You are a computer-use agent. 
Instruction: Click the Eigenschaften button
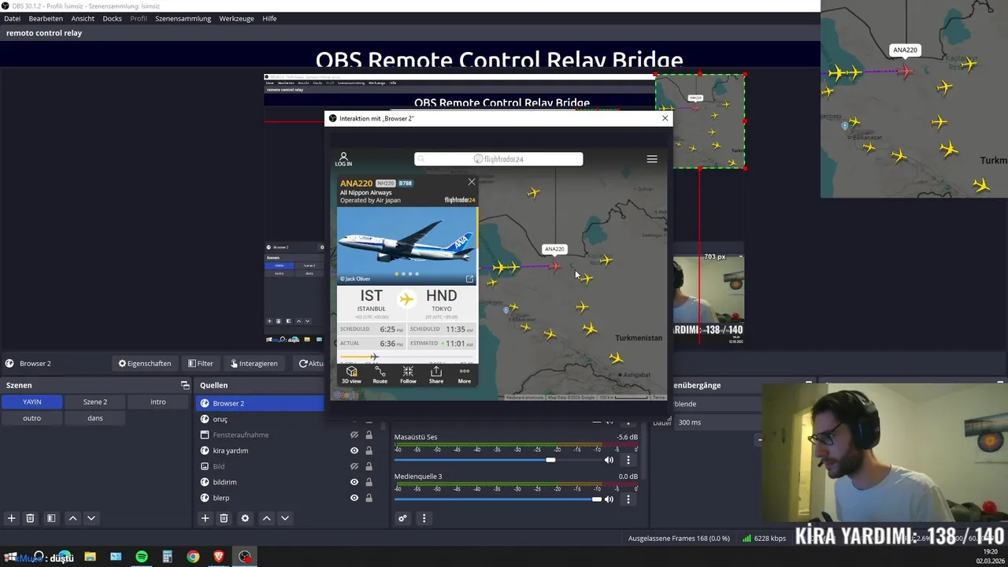145,363
